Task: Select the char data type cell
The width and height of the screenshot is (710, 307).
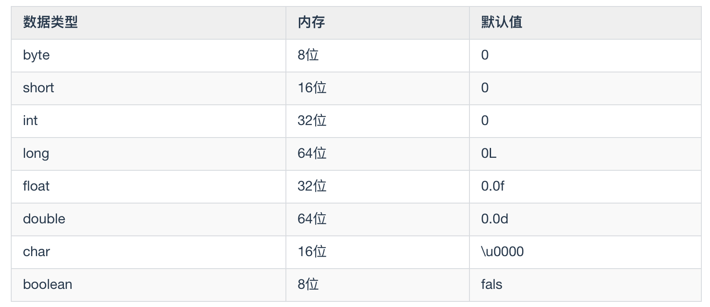Action: click(x=36, y=252)
